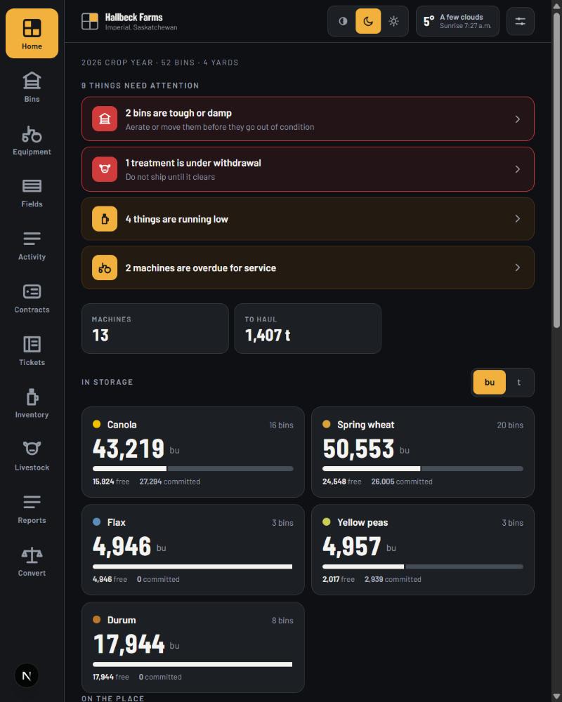The image size is (562, 702).
Task: Expand the tough or damp bins alert
Action: (x=308, y=119)
